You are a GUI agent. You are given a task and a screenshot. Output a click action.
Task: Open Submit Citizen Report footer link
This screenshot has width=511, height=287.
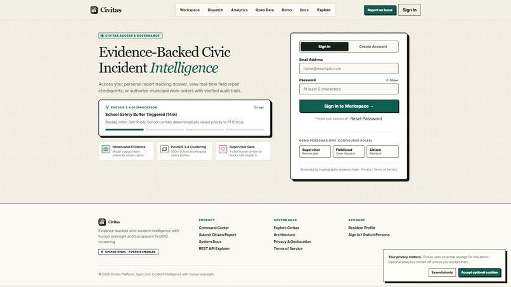coord(217,234)
